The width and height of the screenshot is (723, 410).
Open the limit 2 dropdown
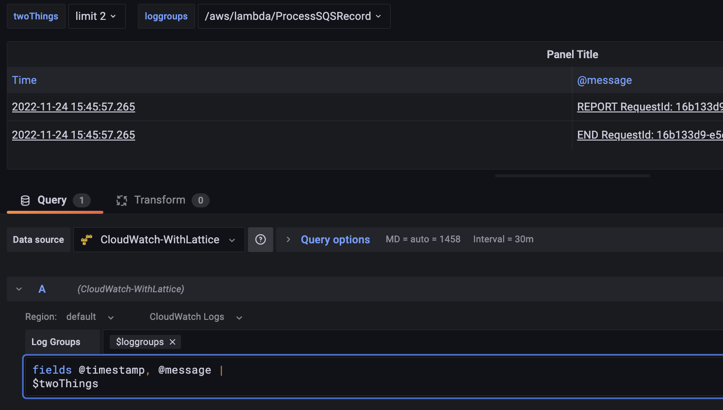[x=97, y=16]
